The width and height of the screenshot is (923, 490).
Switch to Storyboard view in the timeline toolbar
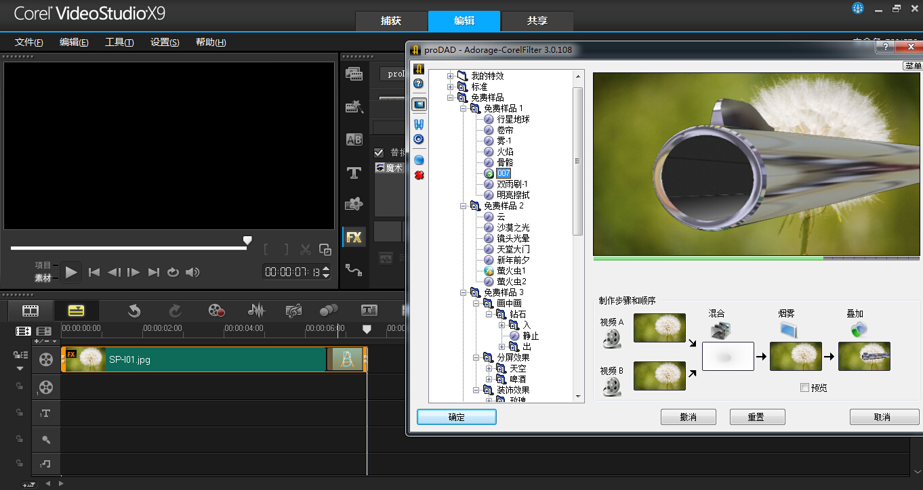[30, 311]
